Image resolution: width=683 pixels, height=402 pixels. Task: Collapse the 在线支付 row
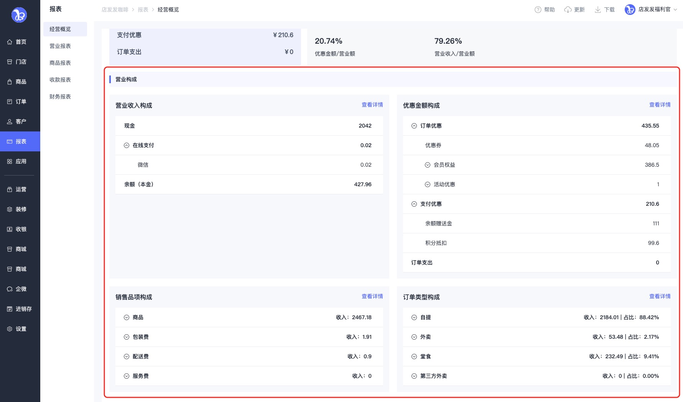point(127,146)
